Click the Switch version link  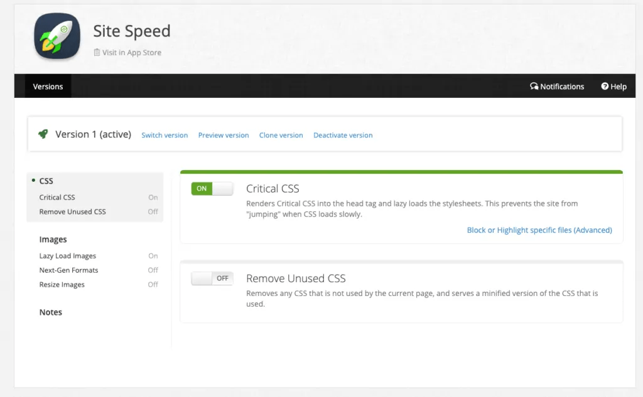tap(165, 135)
